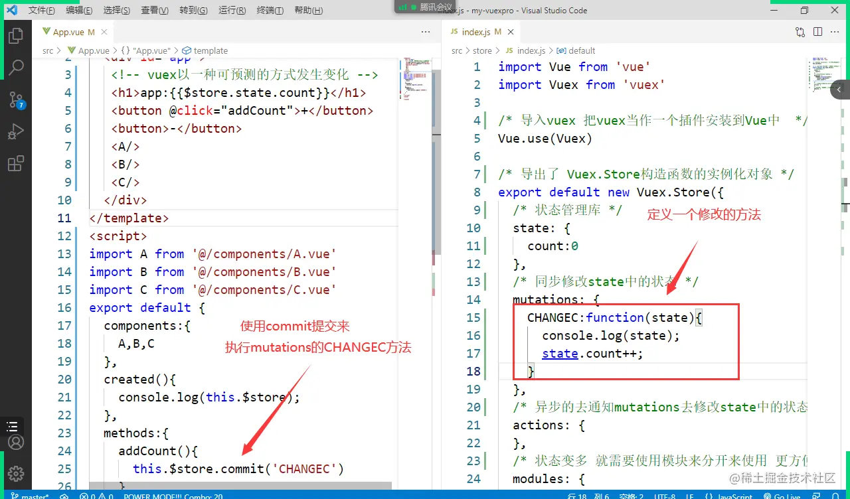Screen dimensions: 850x499
Task: Click the 腾讯会议 floating indicator
Action: pos(426,7)
